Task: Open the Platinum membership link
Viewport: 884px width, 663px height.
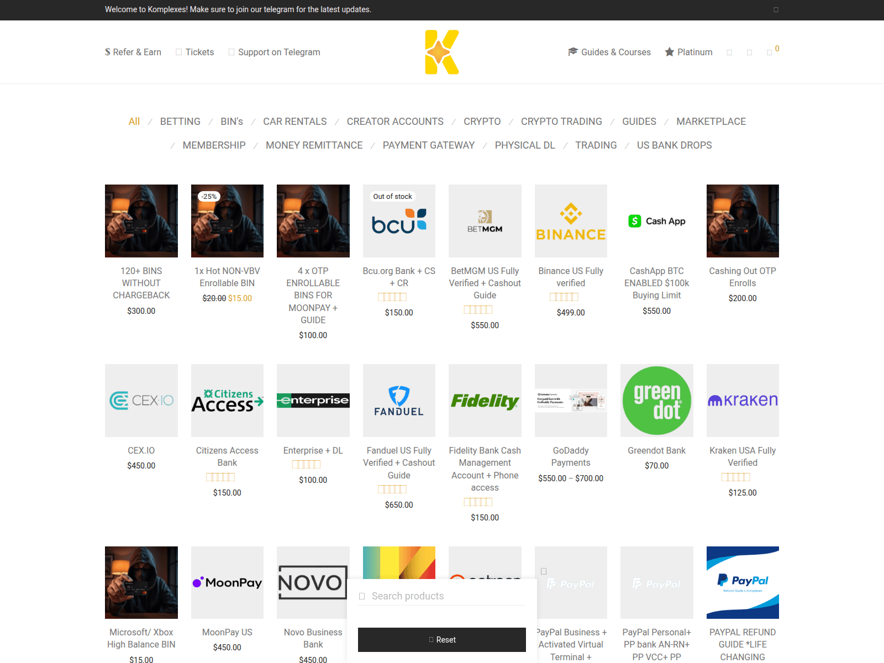Action: click(695, 52)
